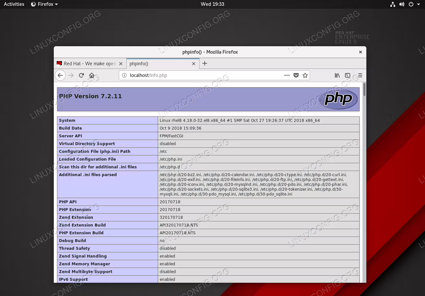The height and width of the screenshot is (296, 425).
Task: Click the PHP Version 7.2.11 heading
Action: point(90,96)
